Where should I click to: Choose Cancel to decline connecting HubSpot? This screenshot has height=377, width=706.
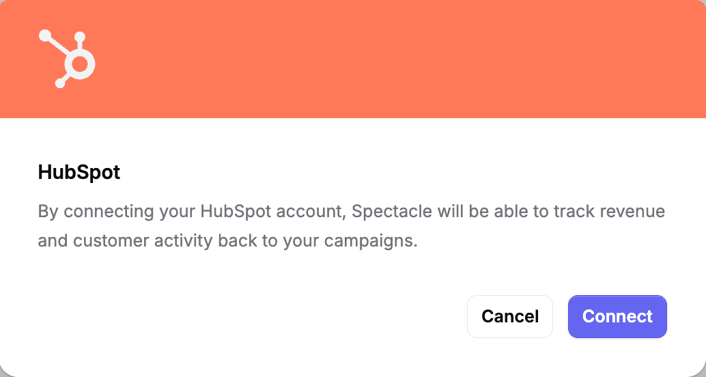pos(509,316)
